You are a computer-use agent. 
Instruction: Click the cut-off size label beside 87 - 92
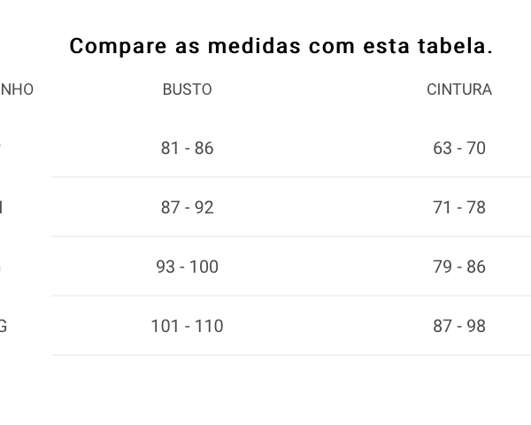click(1, 207)
